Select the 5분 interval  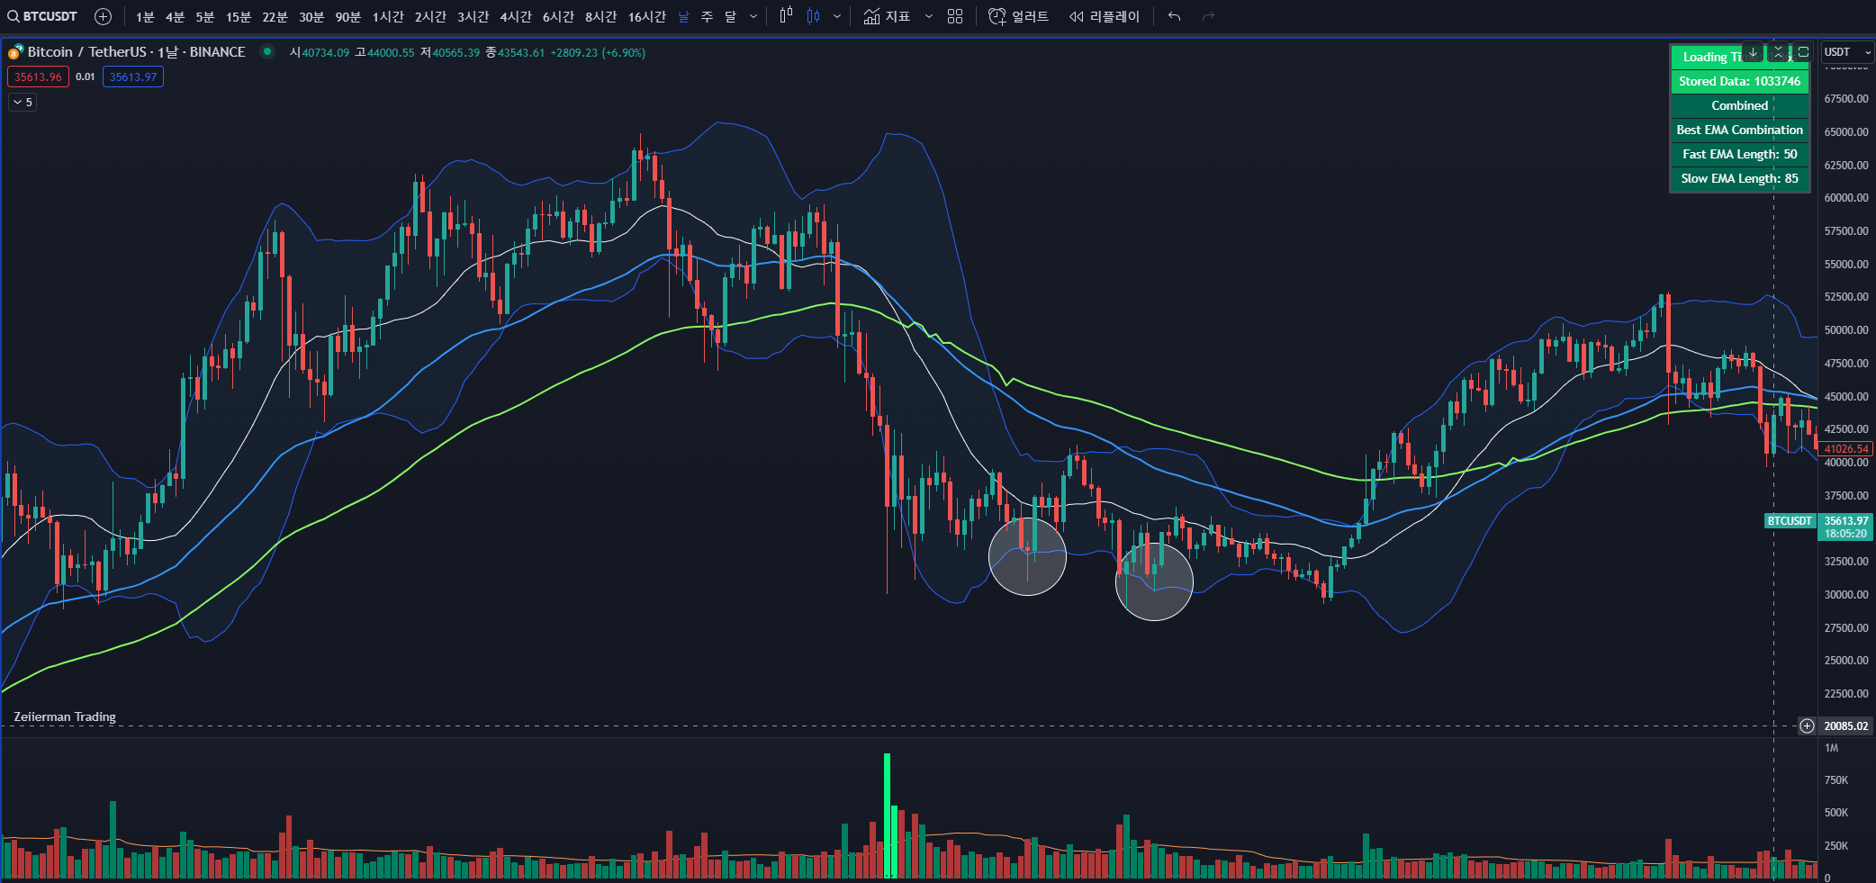tap(205, 16)
